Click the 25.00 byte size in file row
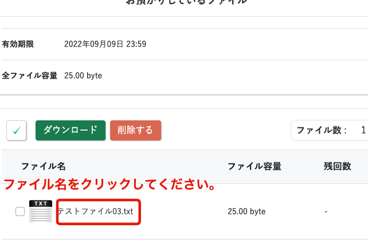This screenshot has width=368, height=243. pyautogui.click(x=246, y=211)
